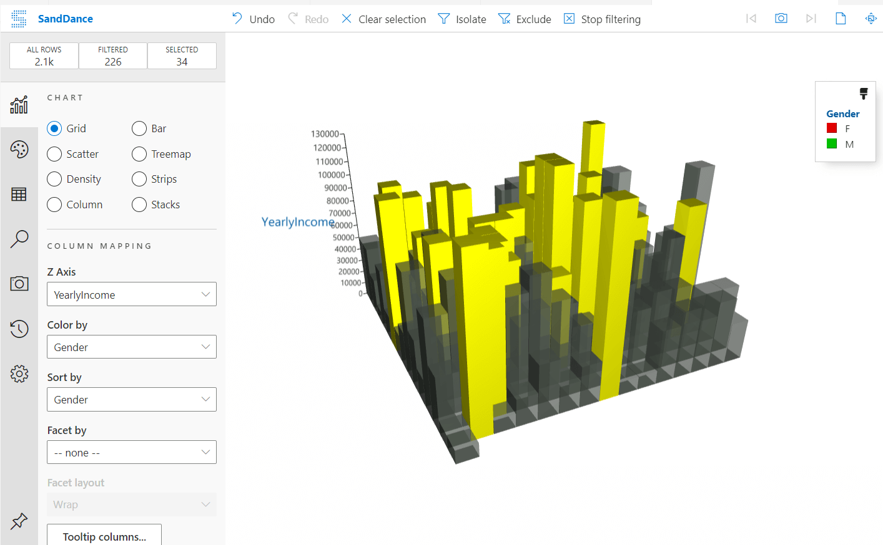Click Isolate in the top toolbar
This screenshot has height=545, width=883.
[462, 19]
